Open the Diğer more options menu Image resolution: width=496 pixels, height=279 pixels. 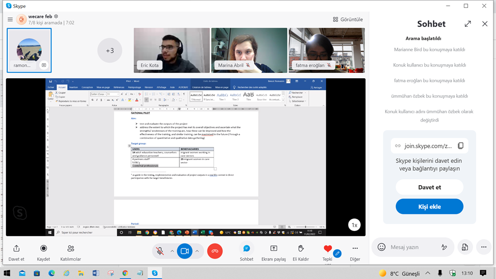click(355, 249)
